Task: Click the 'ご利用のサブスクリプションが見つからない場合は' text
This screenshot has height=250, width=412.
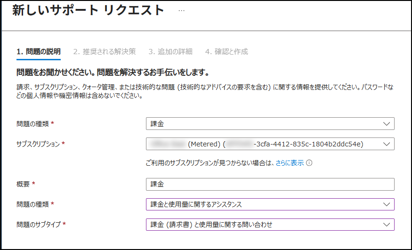Action: pyautogui.click(x=210, y=163)
